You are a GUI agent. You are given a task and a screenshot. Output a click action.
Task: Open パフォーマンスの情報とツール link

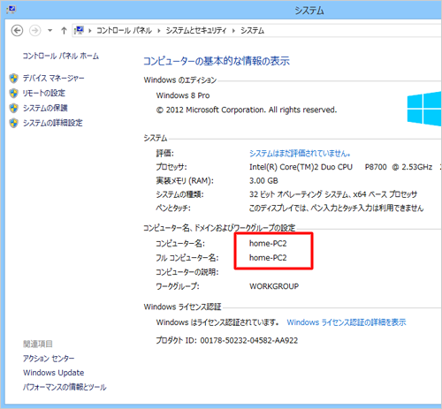tap(65, 387)
